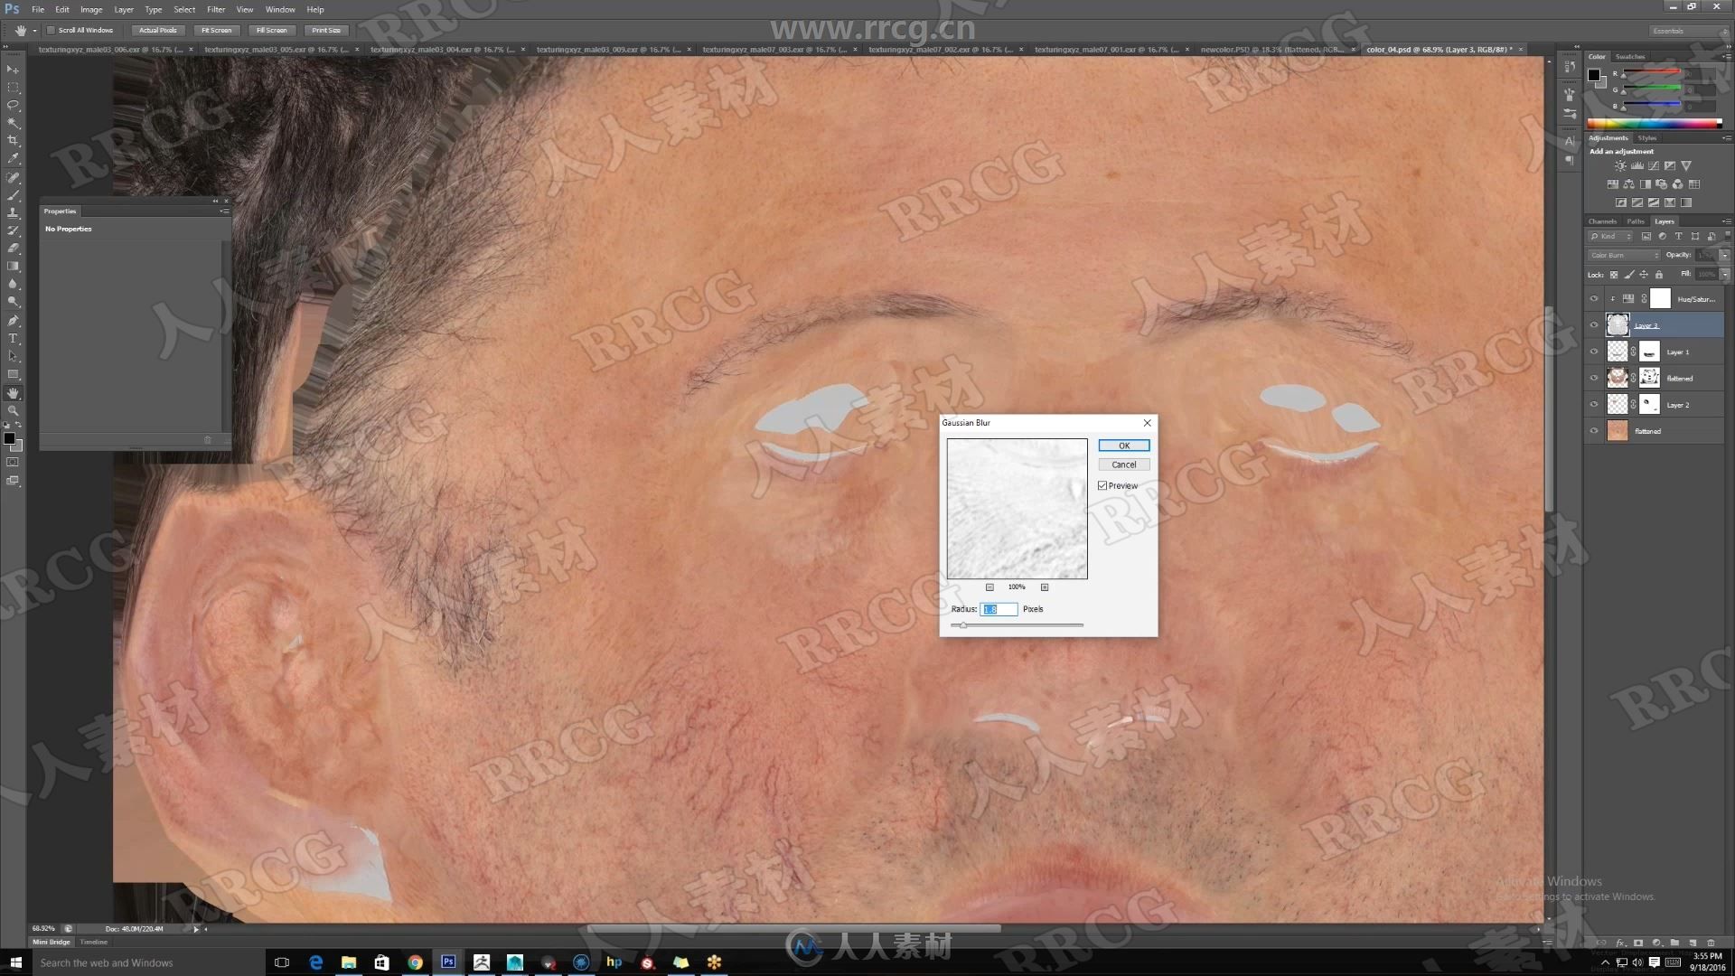
Task: Click the Fill Screen button
Action: [x=271, y=31]
